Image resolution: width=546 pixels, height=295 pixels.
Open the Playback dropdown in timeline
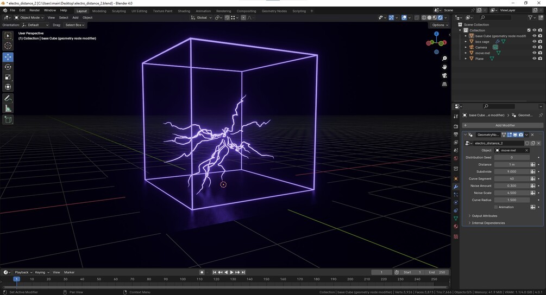coord(23,272)
